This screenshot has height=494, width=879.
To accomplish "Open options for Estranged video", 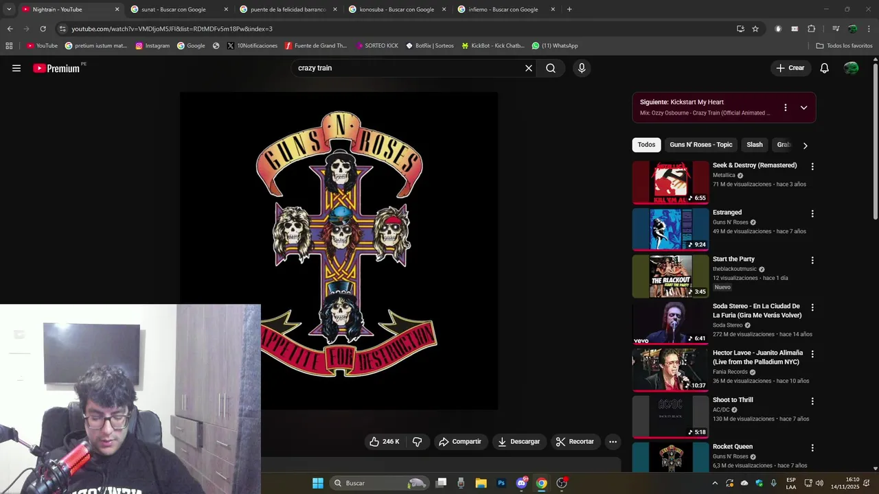I will 812,213.
